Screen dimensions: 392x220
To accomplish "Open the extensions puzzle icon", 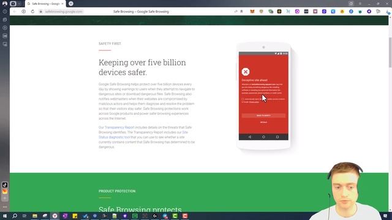I will pyautogui.click(x=379, y=12).
